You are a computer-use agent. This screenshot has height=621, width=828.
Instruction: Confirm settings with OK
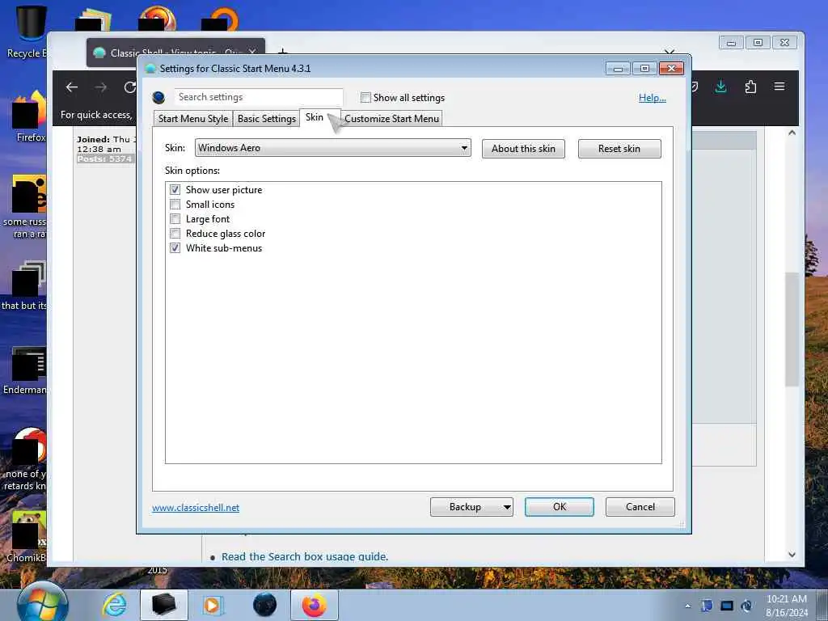[560, 507]
